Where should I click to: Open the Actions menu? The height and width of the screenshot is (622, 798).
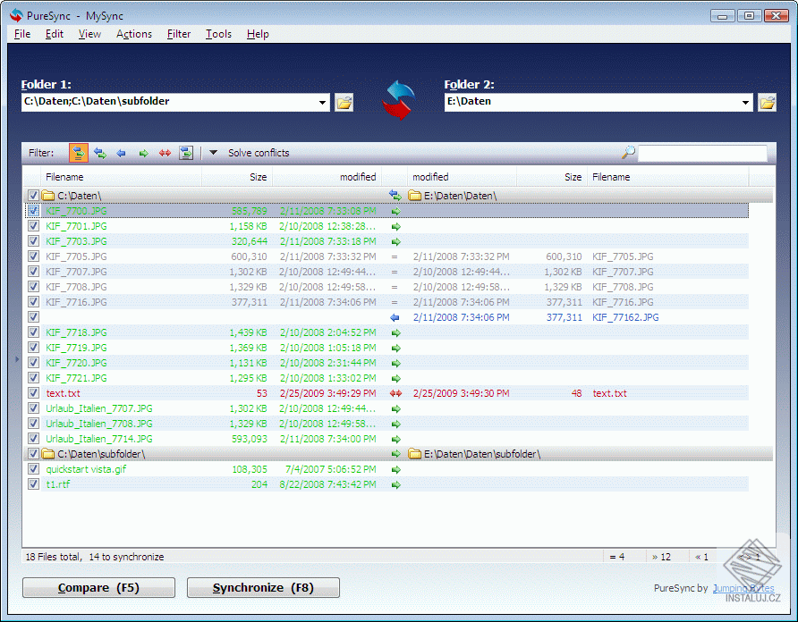point(134,34)
